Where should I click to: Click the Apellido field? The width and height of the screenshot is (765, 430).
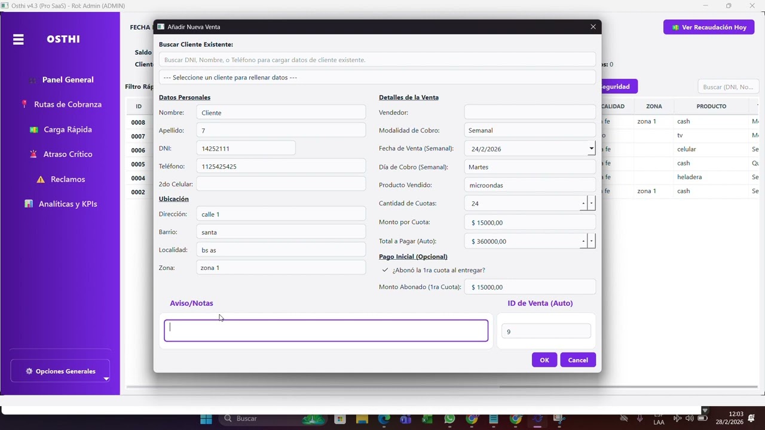(281, 130)
